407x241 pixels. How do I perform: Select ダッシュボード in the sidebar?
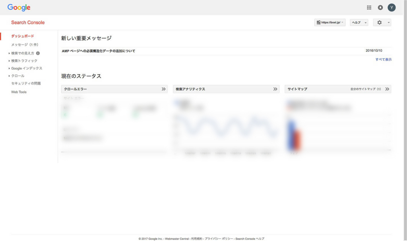coord(23,36)
